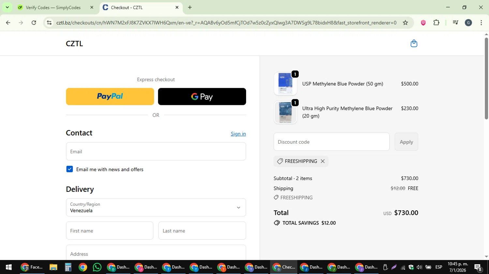
Task: View site information icon in address bar
Action: [x=49, y=23]
